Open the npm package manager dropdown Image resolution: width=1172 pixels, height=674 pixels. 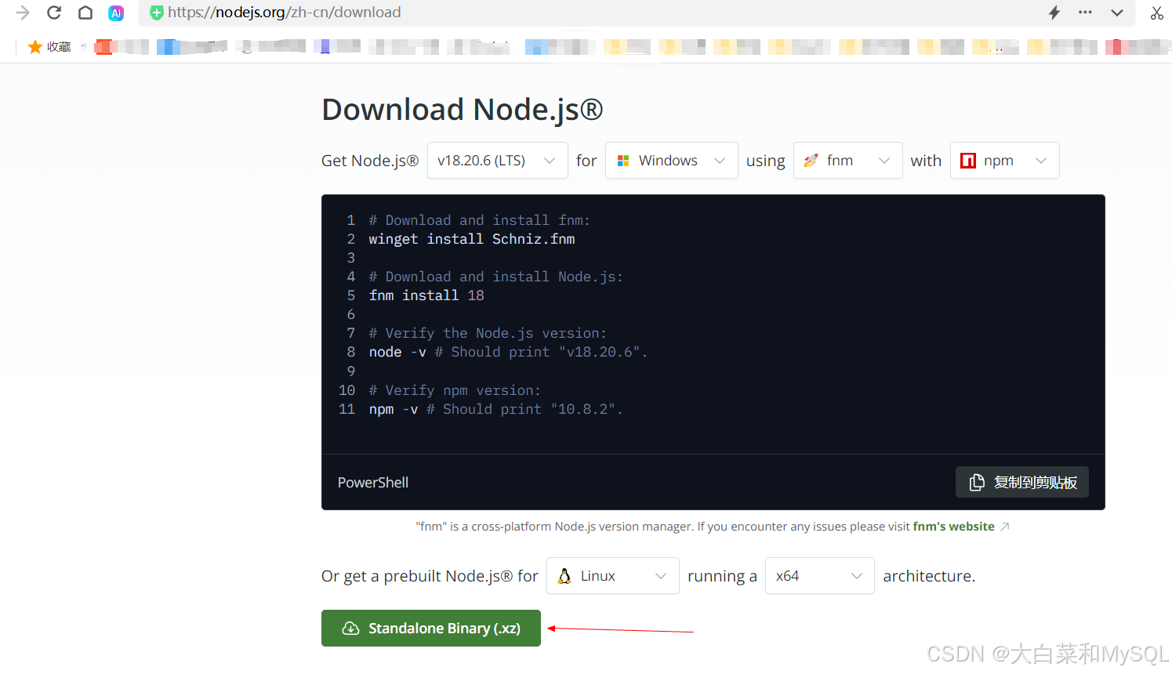click(1004, 161)
